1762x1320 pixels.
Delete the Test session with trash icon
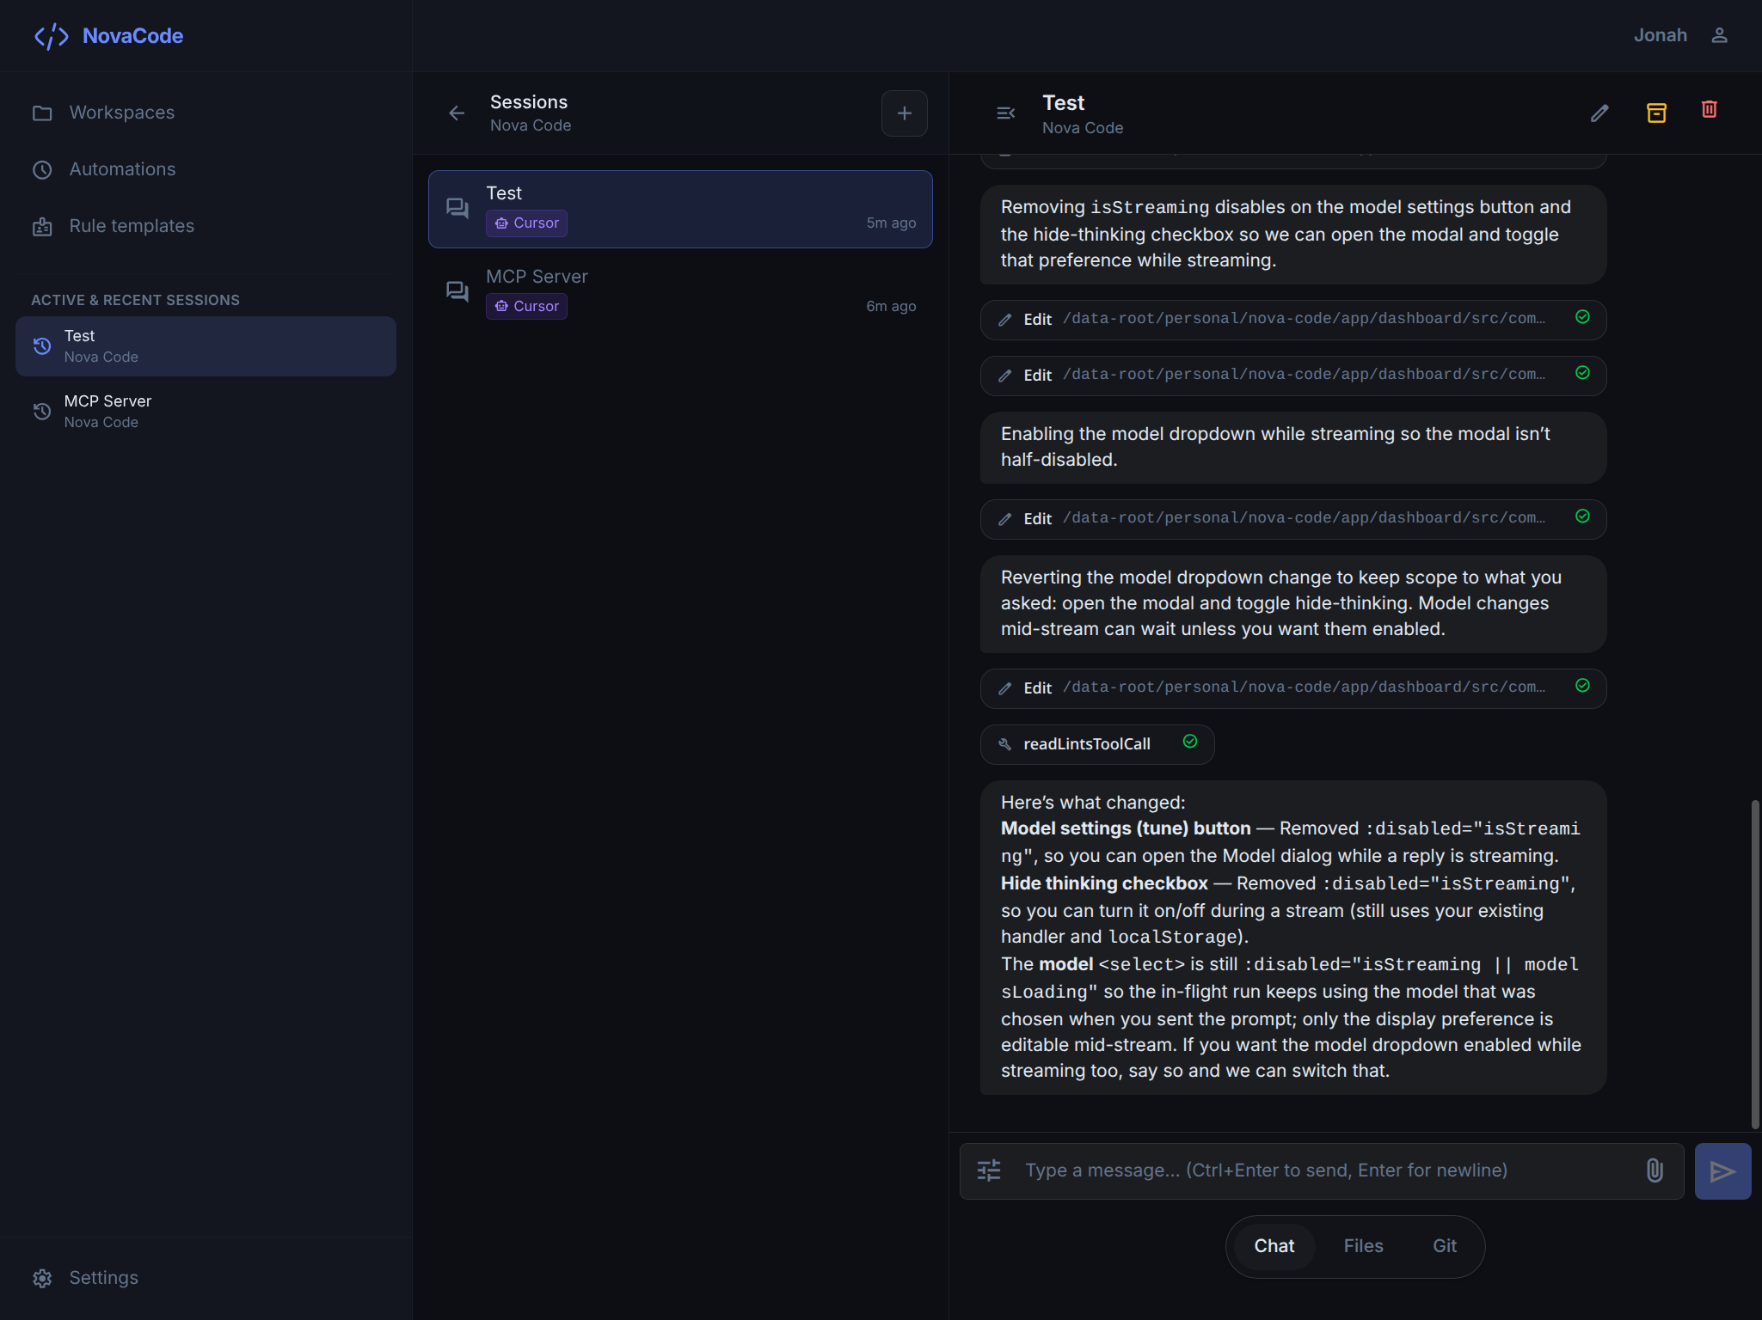click(1710, 109)
